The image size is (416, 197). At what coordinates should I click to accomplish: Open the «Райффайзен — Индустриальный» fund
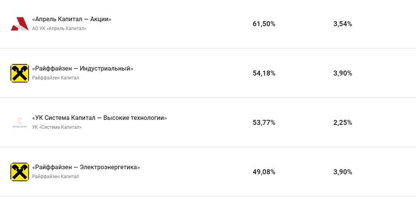tap(82, 69)
